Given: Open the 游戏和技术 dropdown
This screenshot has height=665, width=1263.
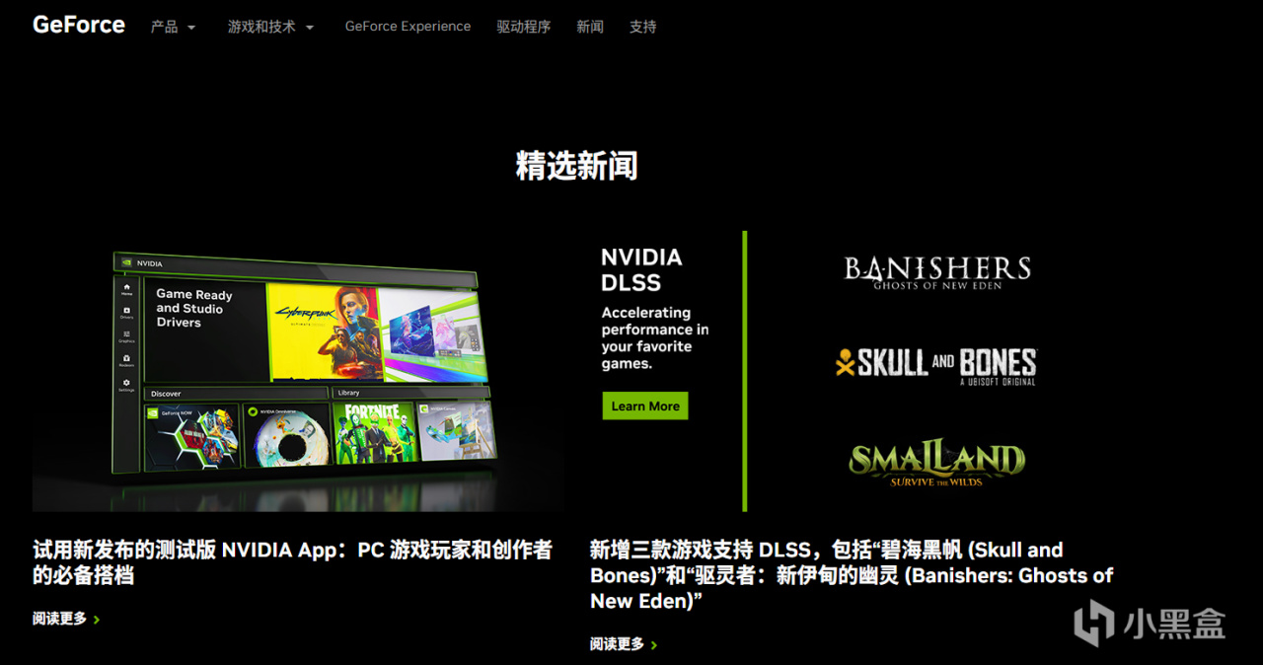Looking at the screenshot, I should point(269,27).
